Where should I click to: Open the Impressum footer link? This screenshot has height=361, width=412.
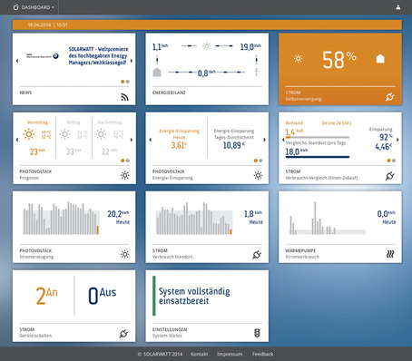coord(230,354)
